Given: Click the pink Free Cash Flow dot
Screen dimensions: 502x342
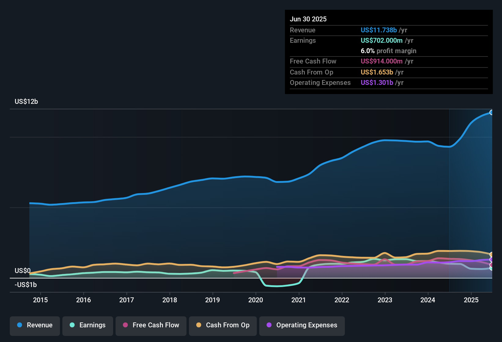Looking at the screenshot, I should tap(125, 325).
